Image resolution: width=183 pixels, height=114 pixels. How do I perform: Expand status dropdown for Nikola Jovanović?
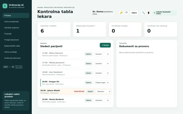[x=101, y=64]
